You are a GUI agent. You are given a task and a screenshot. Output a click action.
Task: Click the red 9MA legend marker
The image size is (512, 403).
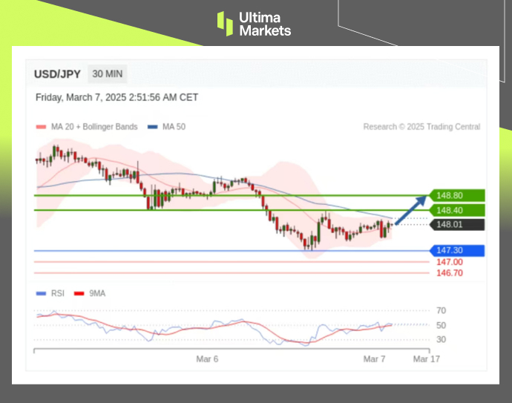79,293
